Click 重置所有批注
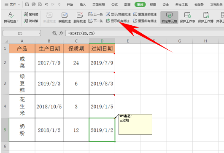Viewport: 224px width, 153px height. (x=145, y=21)
